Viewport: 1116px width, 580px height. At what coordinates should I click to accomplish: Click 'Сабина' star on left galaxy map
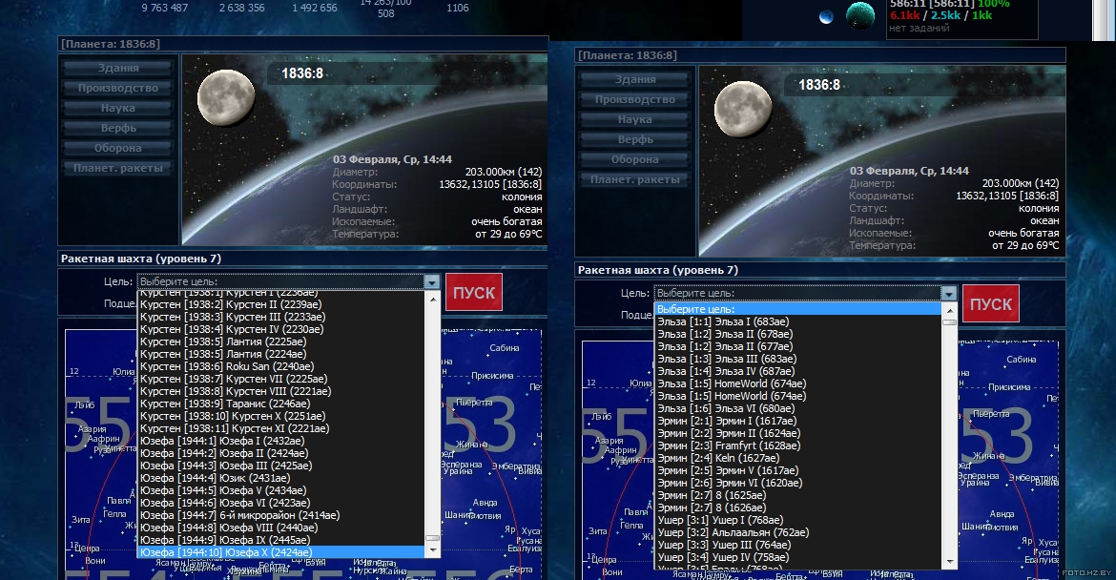coord(504,348)
